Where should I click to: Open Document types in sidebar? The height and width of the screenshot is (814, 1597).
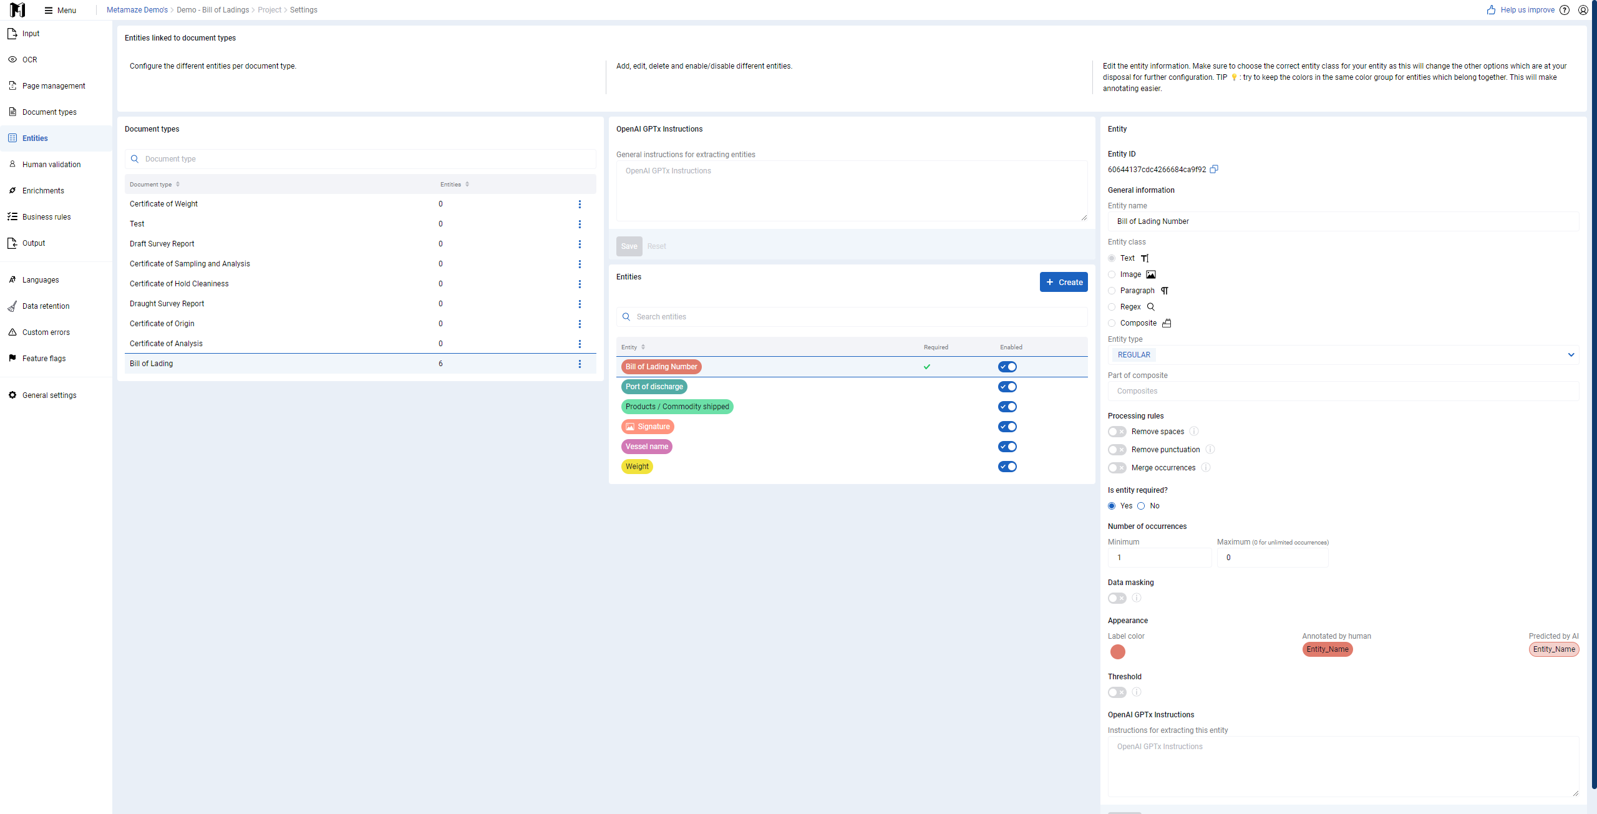pyautogui.click(x=49, y=112)
